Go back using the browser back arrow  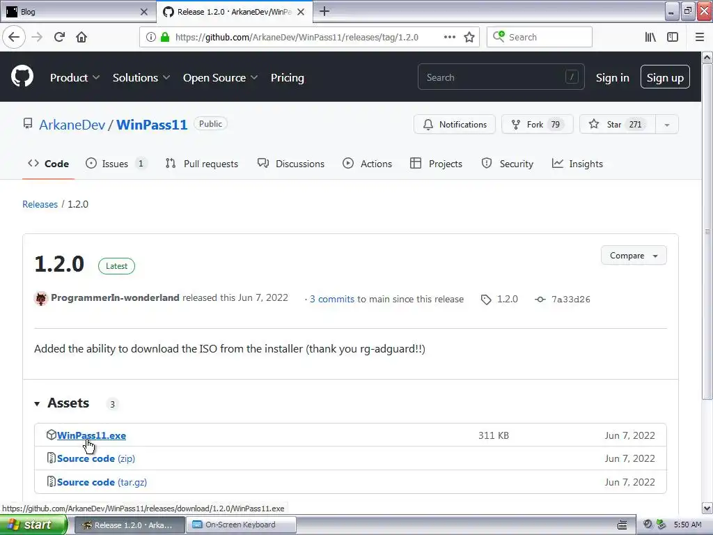[14, 37]
